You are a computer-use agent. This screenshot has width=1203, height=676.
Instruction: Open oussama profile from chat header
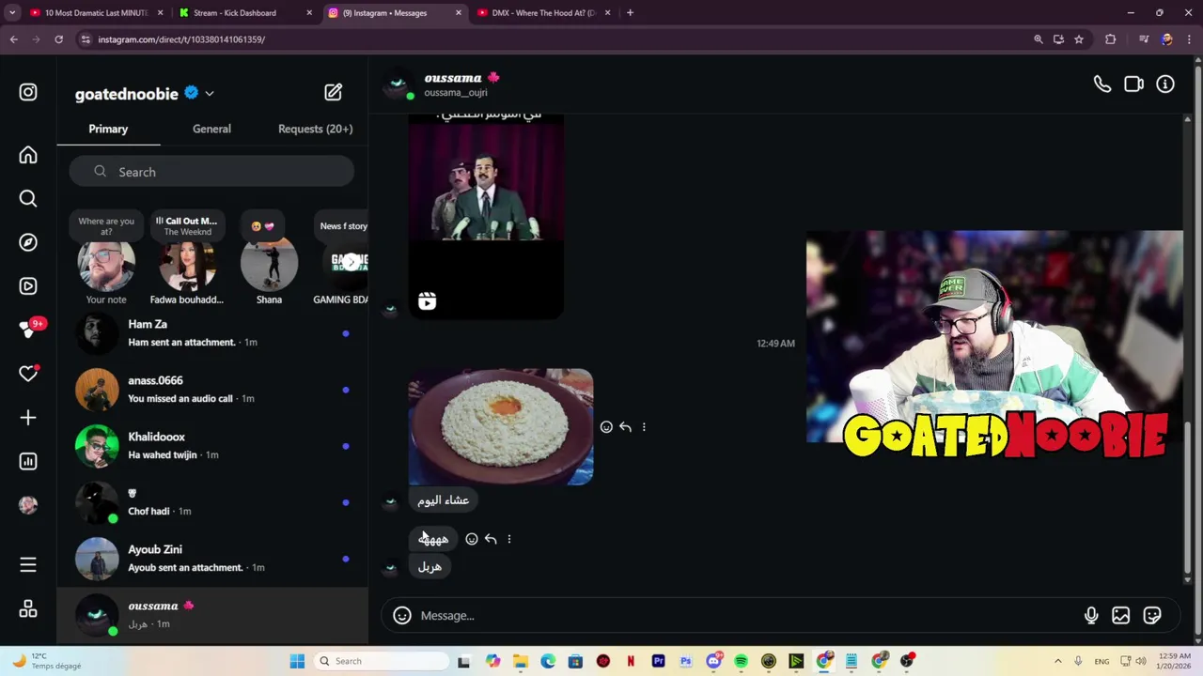coord(453,84)
